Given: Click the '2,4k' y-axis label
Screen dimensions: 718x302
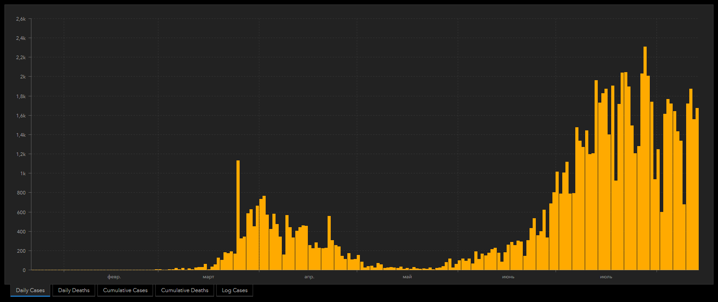Looking at the screenshot, I should (x=21, y=38).
